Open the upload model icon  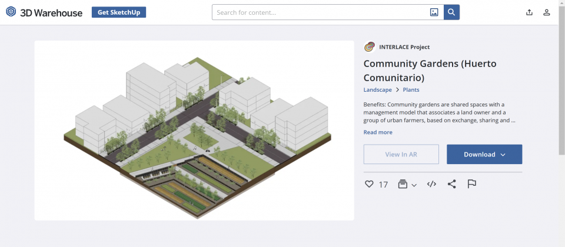pyautogui.click(x=529, y=12)
